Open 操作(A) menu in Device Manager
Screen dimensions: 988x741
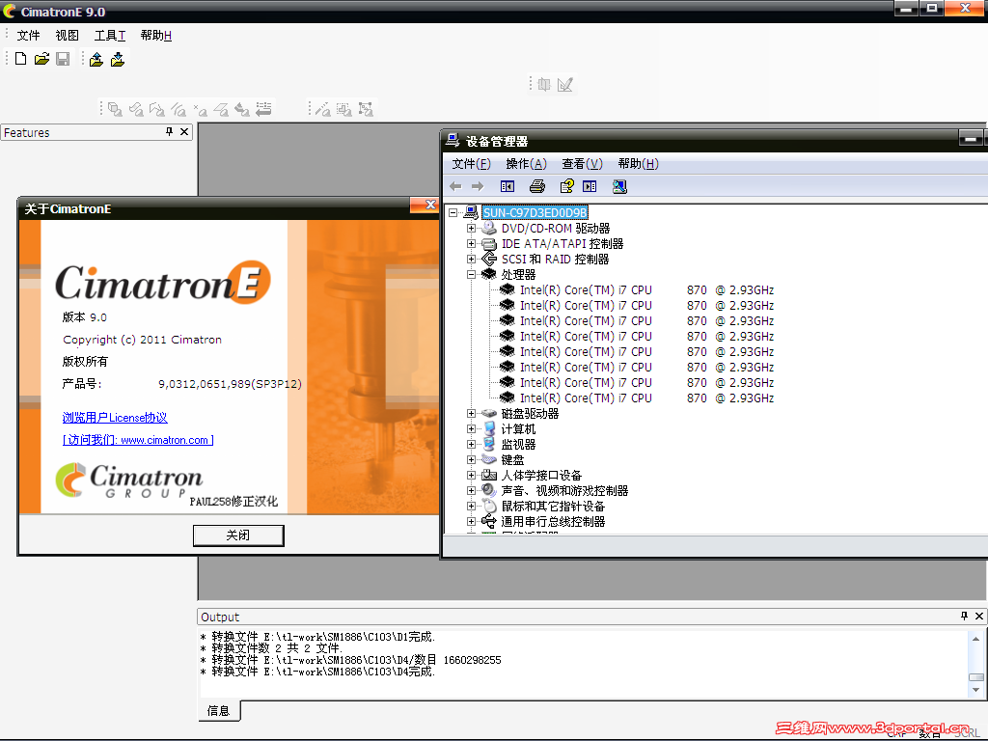point(526,164)
